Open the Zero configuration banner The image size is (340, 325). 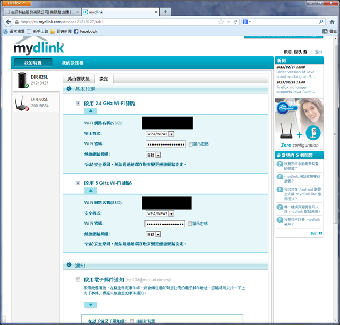tap(299, 124)
